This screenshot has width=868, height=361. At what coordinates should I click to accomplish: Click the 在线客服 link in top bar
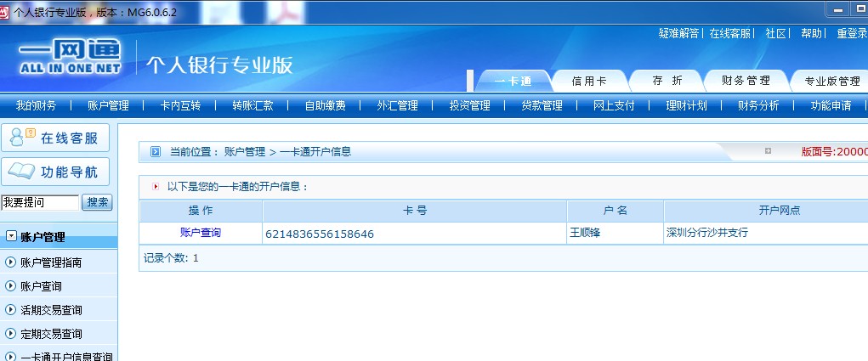tap(730, 33)
